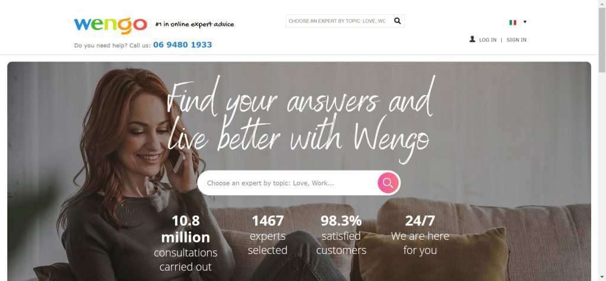Click the SIGN IN link
This screenshot has height=281, width=606.
(516, 40)
